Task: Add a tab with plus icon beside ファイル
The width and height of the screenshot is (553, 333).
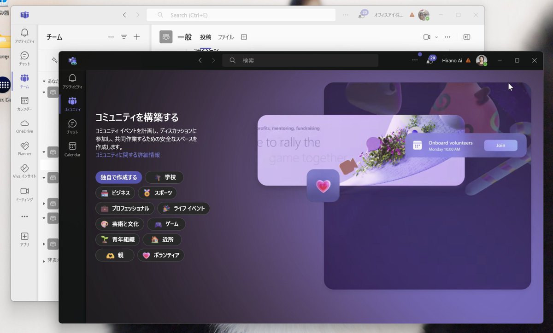Action: point(244,37)
